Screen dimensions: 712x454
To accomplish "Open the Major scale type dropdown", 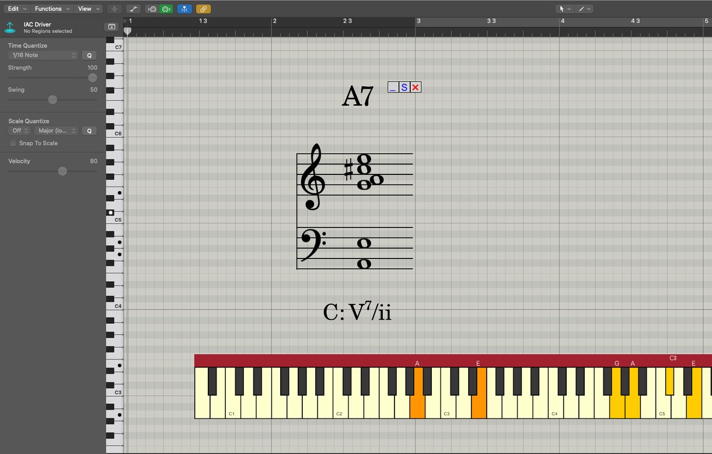I will (x=55, y=131).
